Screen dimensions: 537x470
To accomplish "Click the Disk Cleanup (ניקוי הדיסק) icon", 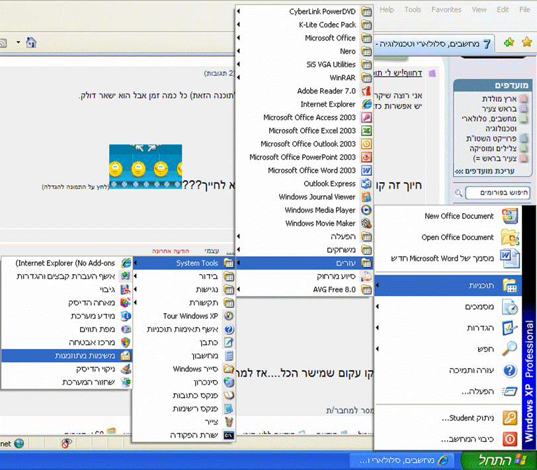I will coord(126,369).
